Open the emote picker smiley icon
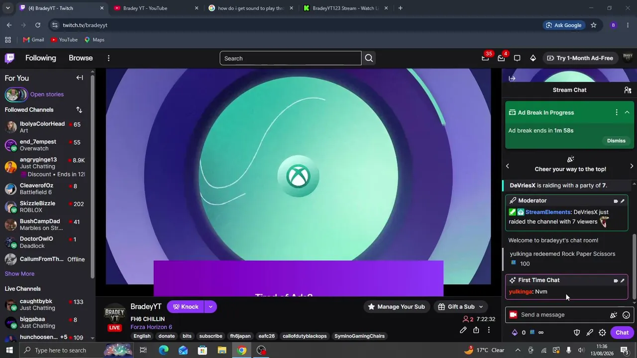Image resolution: width=637 pixels, height=358 pixels. 626,315
